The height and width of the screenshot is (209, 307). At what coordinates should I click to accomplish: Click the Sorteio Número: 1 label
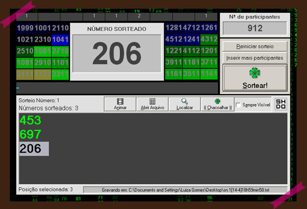click(x=39, y=100)
